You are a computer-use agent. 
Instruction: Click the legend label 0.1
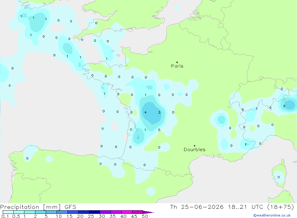(x=5, y=216)
